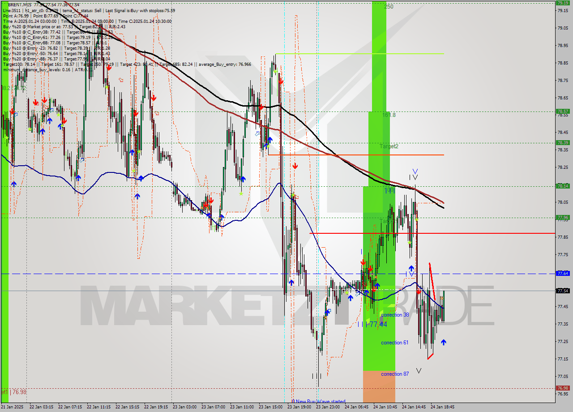573x412 pixels.
Task: Click the 'correction 38' label
Action: [x=395, y=315]
